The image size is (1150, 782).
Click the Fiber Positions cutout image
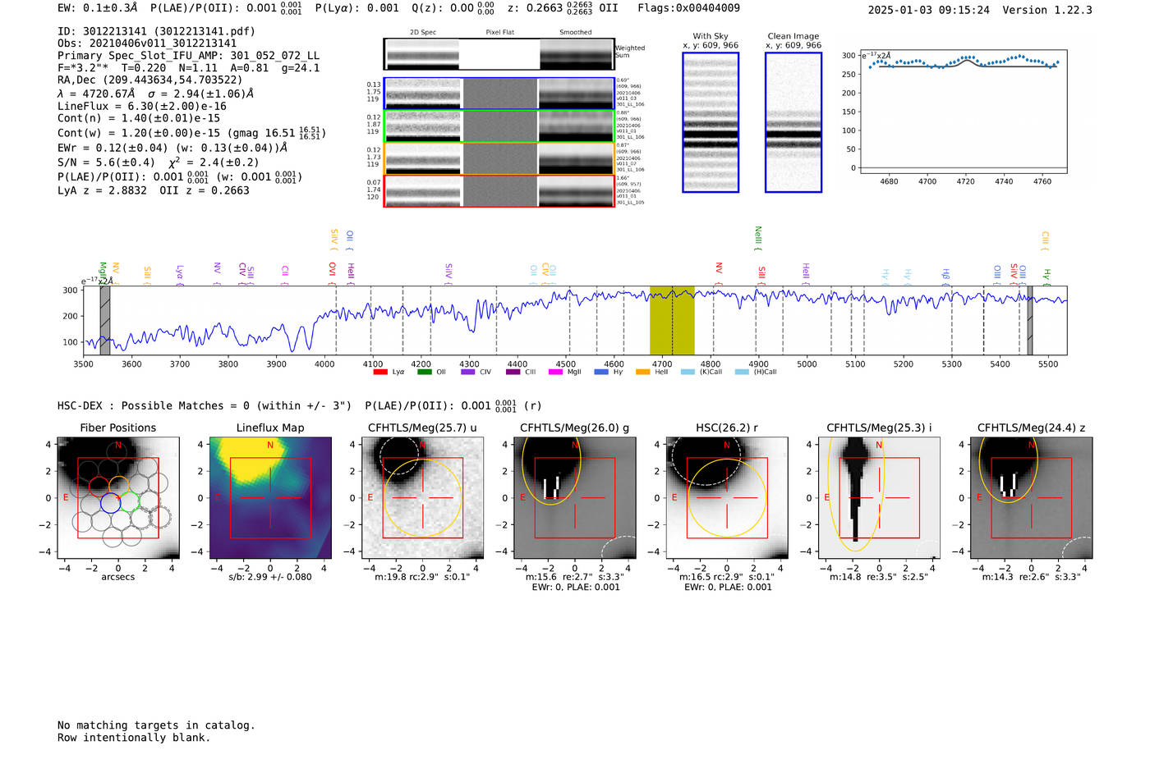click(117, 498)
